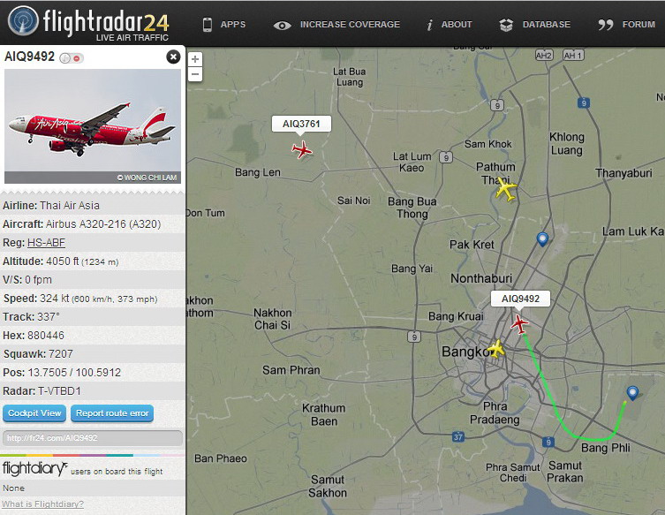Select yellow aircraft near Pathum Thani
Viewport: 665px width, 515px height.
505,189
